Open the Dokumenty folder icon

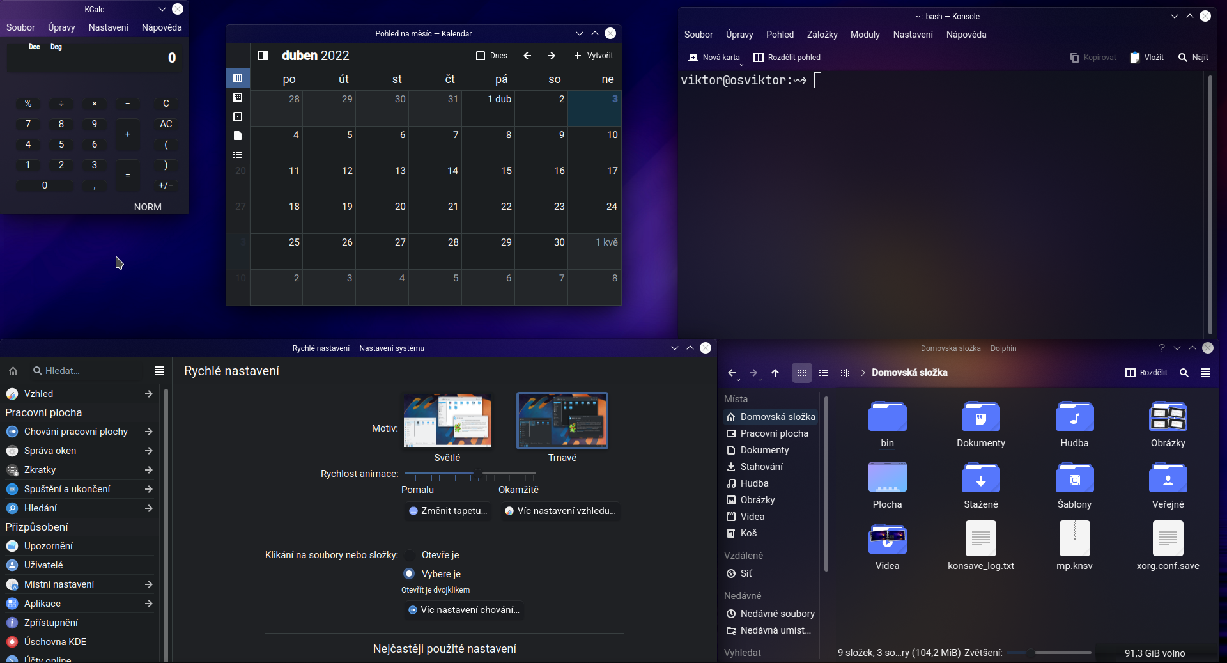click(980, 416)
